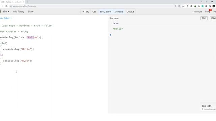Viewport: 216px width, 121px height.
Task: Click the "Hello" output in the console
Action: coord(118,29)
